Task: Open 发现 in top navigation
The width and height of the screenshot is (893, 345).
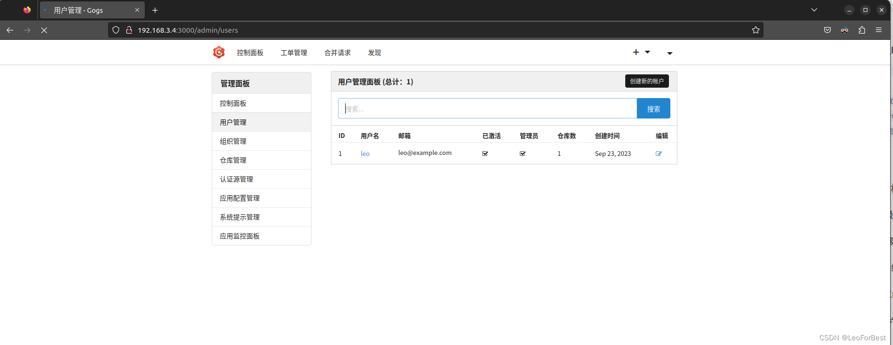Action: (x=375, y=53)
